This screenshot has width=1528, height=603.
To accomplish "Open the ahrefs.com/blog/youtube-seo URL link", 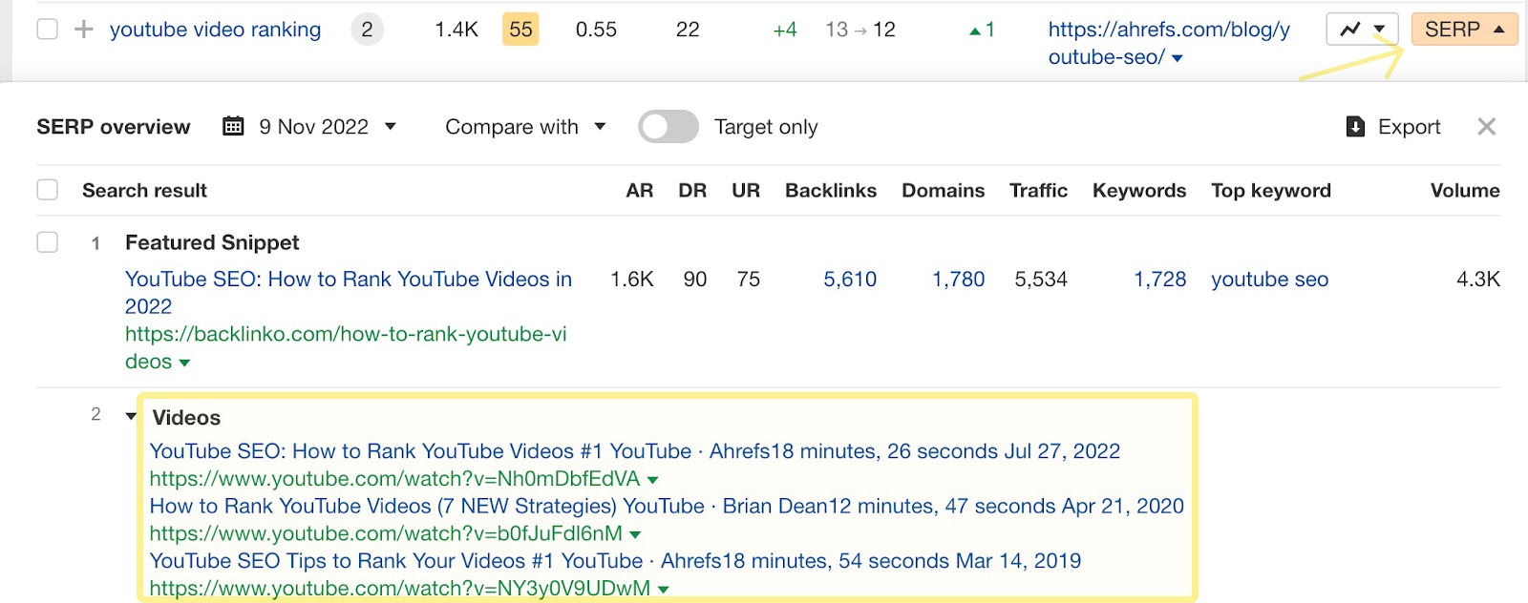I will point(1169,43).
